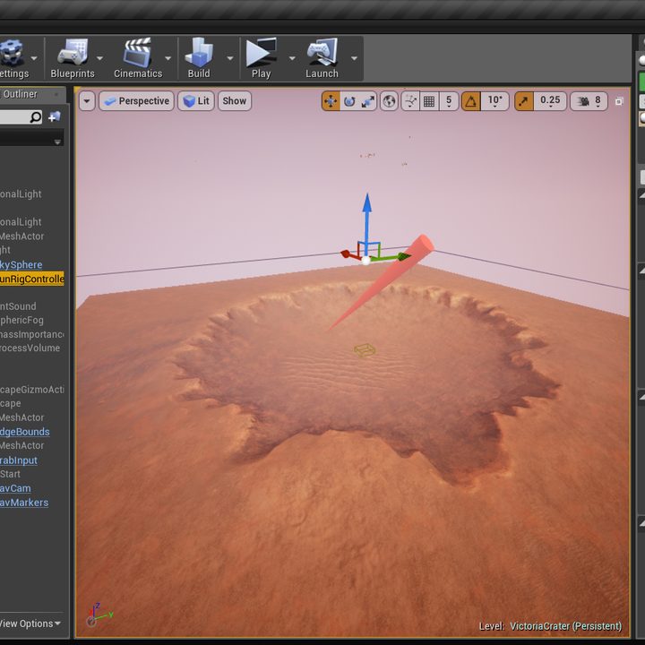645x645 pixels.
Task: Toggle rotation snapping angle icon
Action: [471, 100]
